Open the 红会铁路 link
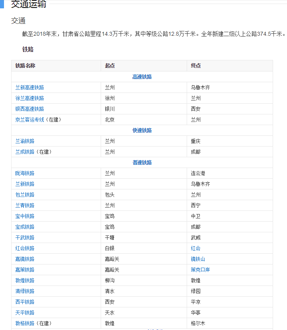 (25, 249)
